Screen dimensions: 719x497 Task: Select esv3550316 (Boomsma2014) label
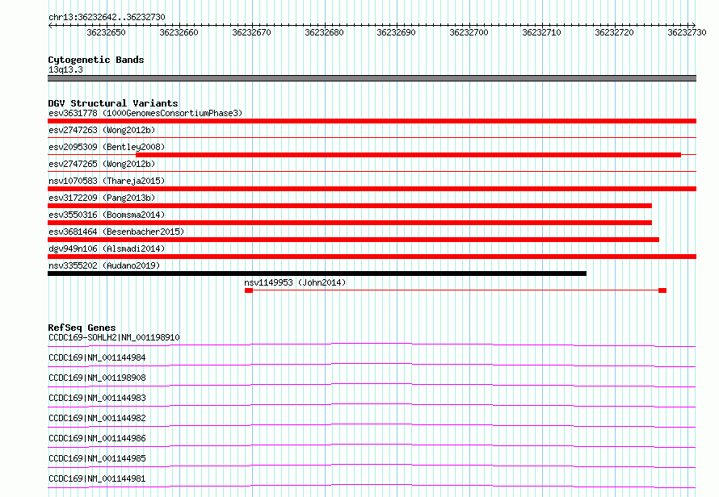(x=107, y=215)
